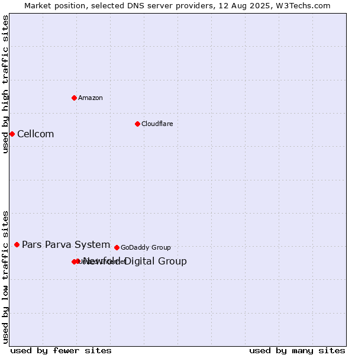Click the Cloudflare red data point
Viewport: 355px width, 355px height.
click(137, 124)
